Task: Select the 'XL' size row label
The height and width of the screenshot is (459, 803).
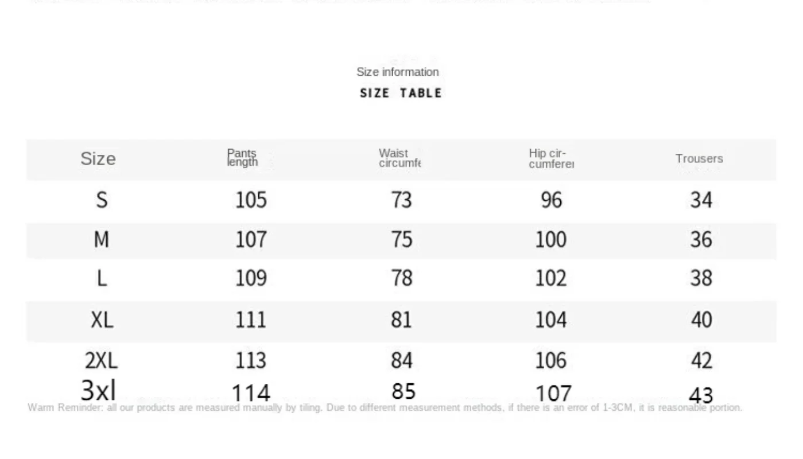Action: [x=102, y=320]
